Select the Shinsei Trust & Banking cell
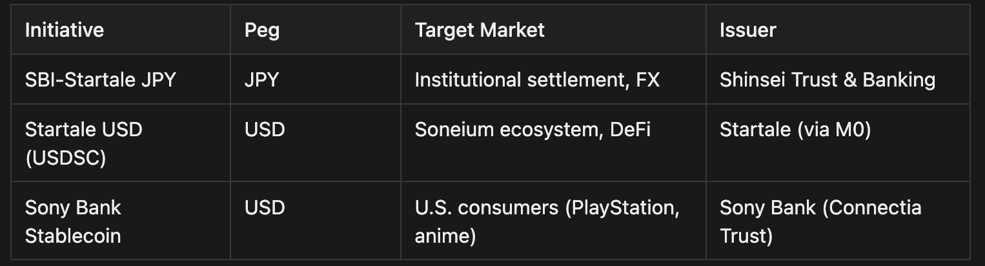 tap(827, 79)
